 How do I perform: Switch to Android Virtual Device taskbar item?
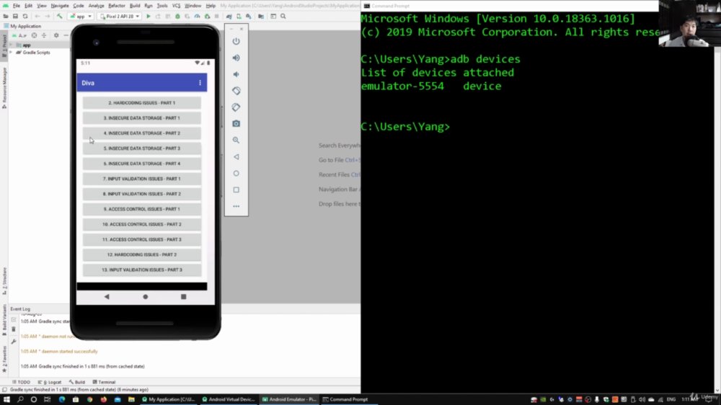(x=229, y=399)
